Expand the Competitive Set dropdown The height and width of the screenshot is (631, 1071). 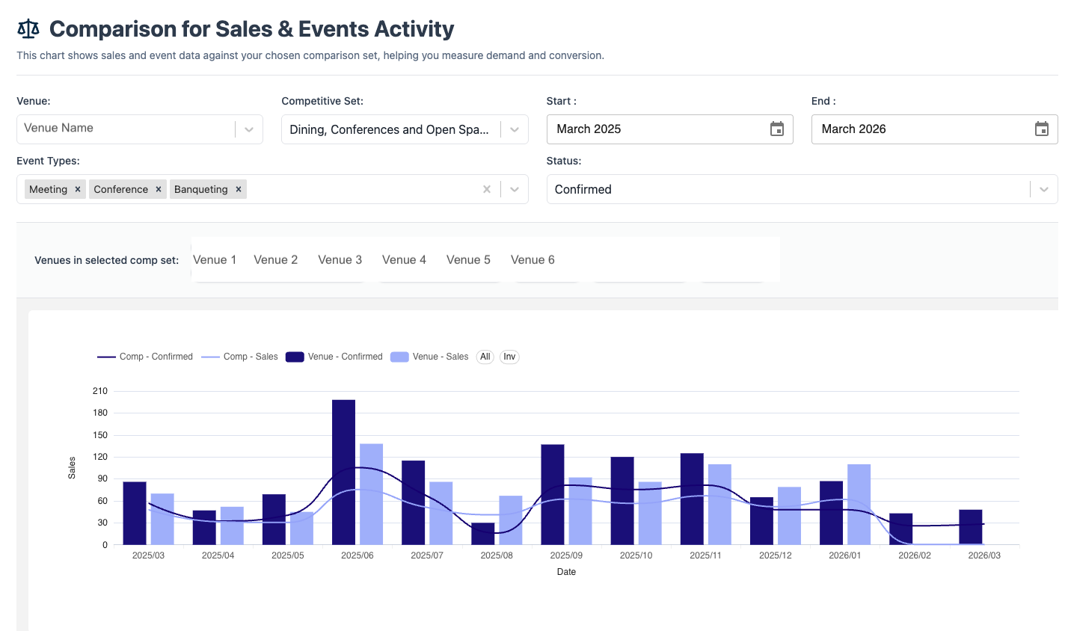515,129
